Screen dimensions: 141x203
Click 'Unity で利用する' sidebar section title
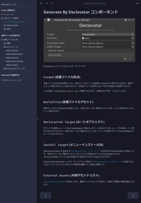pos(8,10)
